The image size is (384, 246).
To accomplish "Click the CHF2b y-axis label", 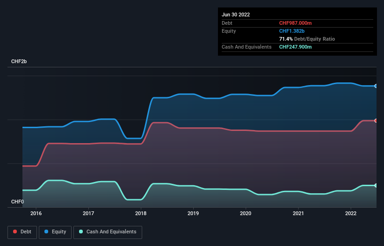I will click(19, 61).
